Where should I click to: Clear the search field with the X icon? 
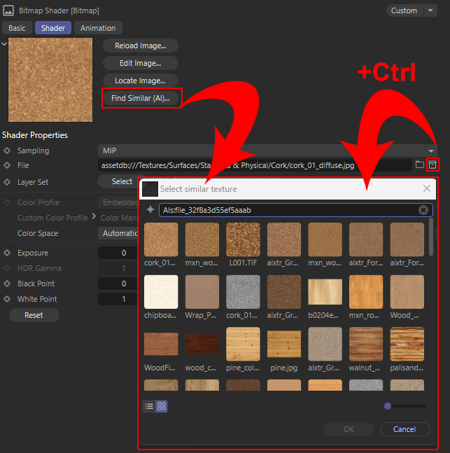423,210
